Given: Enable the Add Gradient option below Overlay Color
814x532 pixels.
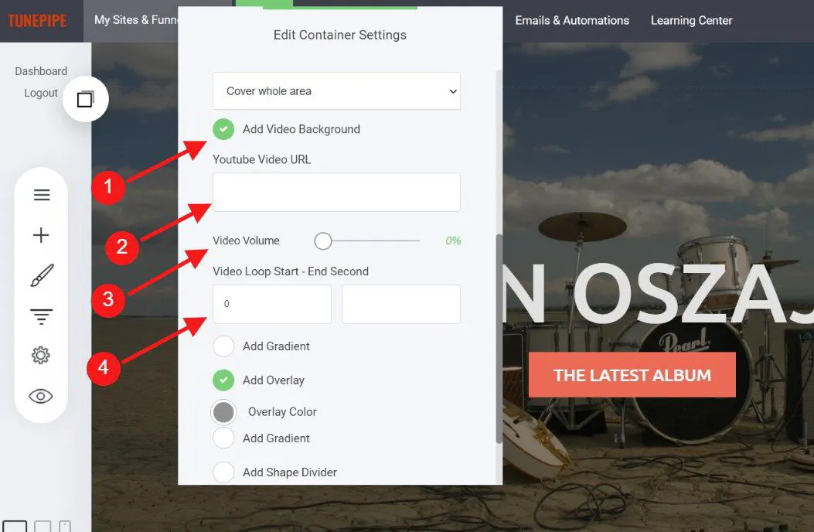Looking at the screenshot, I should (223, 438).
